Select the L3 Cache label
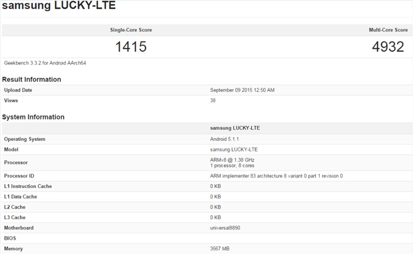The image size is (413, 254). pos(15,217)
